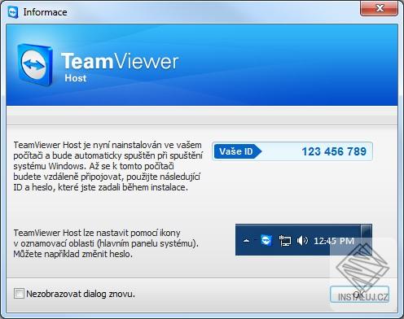Viewport: 404px width, 319px height.
Task: Tick the 'Nezobrazovat dialog znovu' checkbox
Action: pyautogui.click(x=19, y=294)
